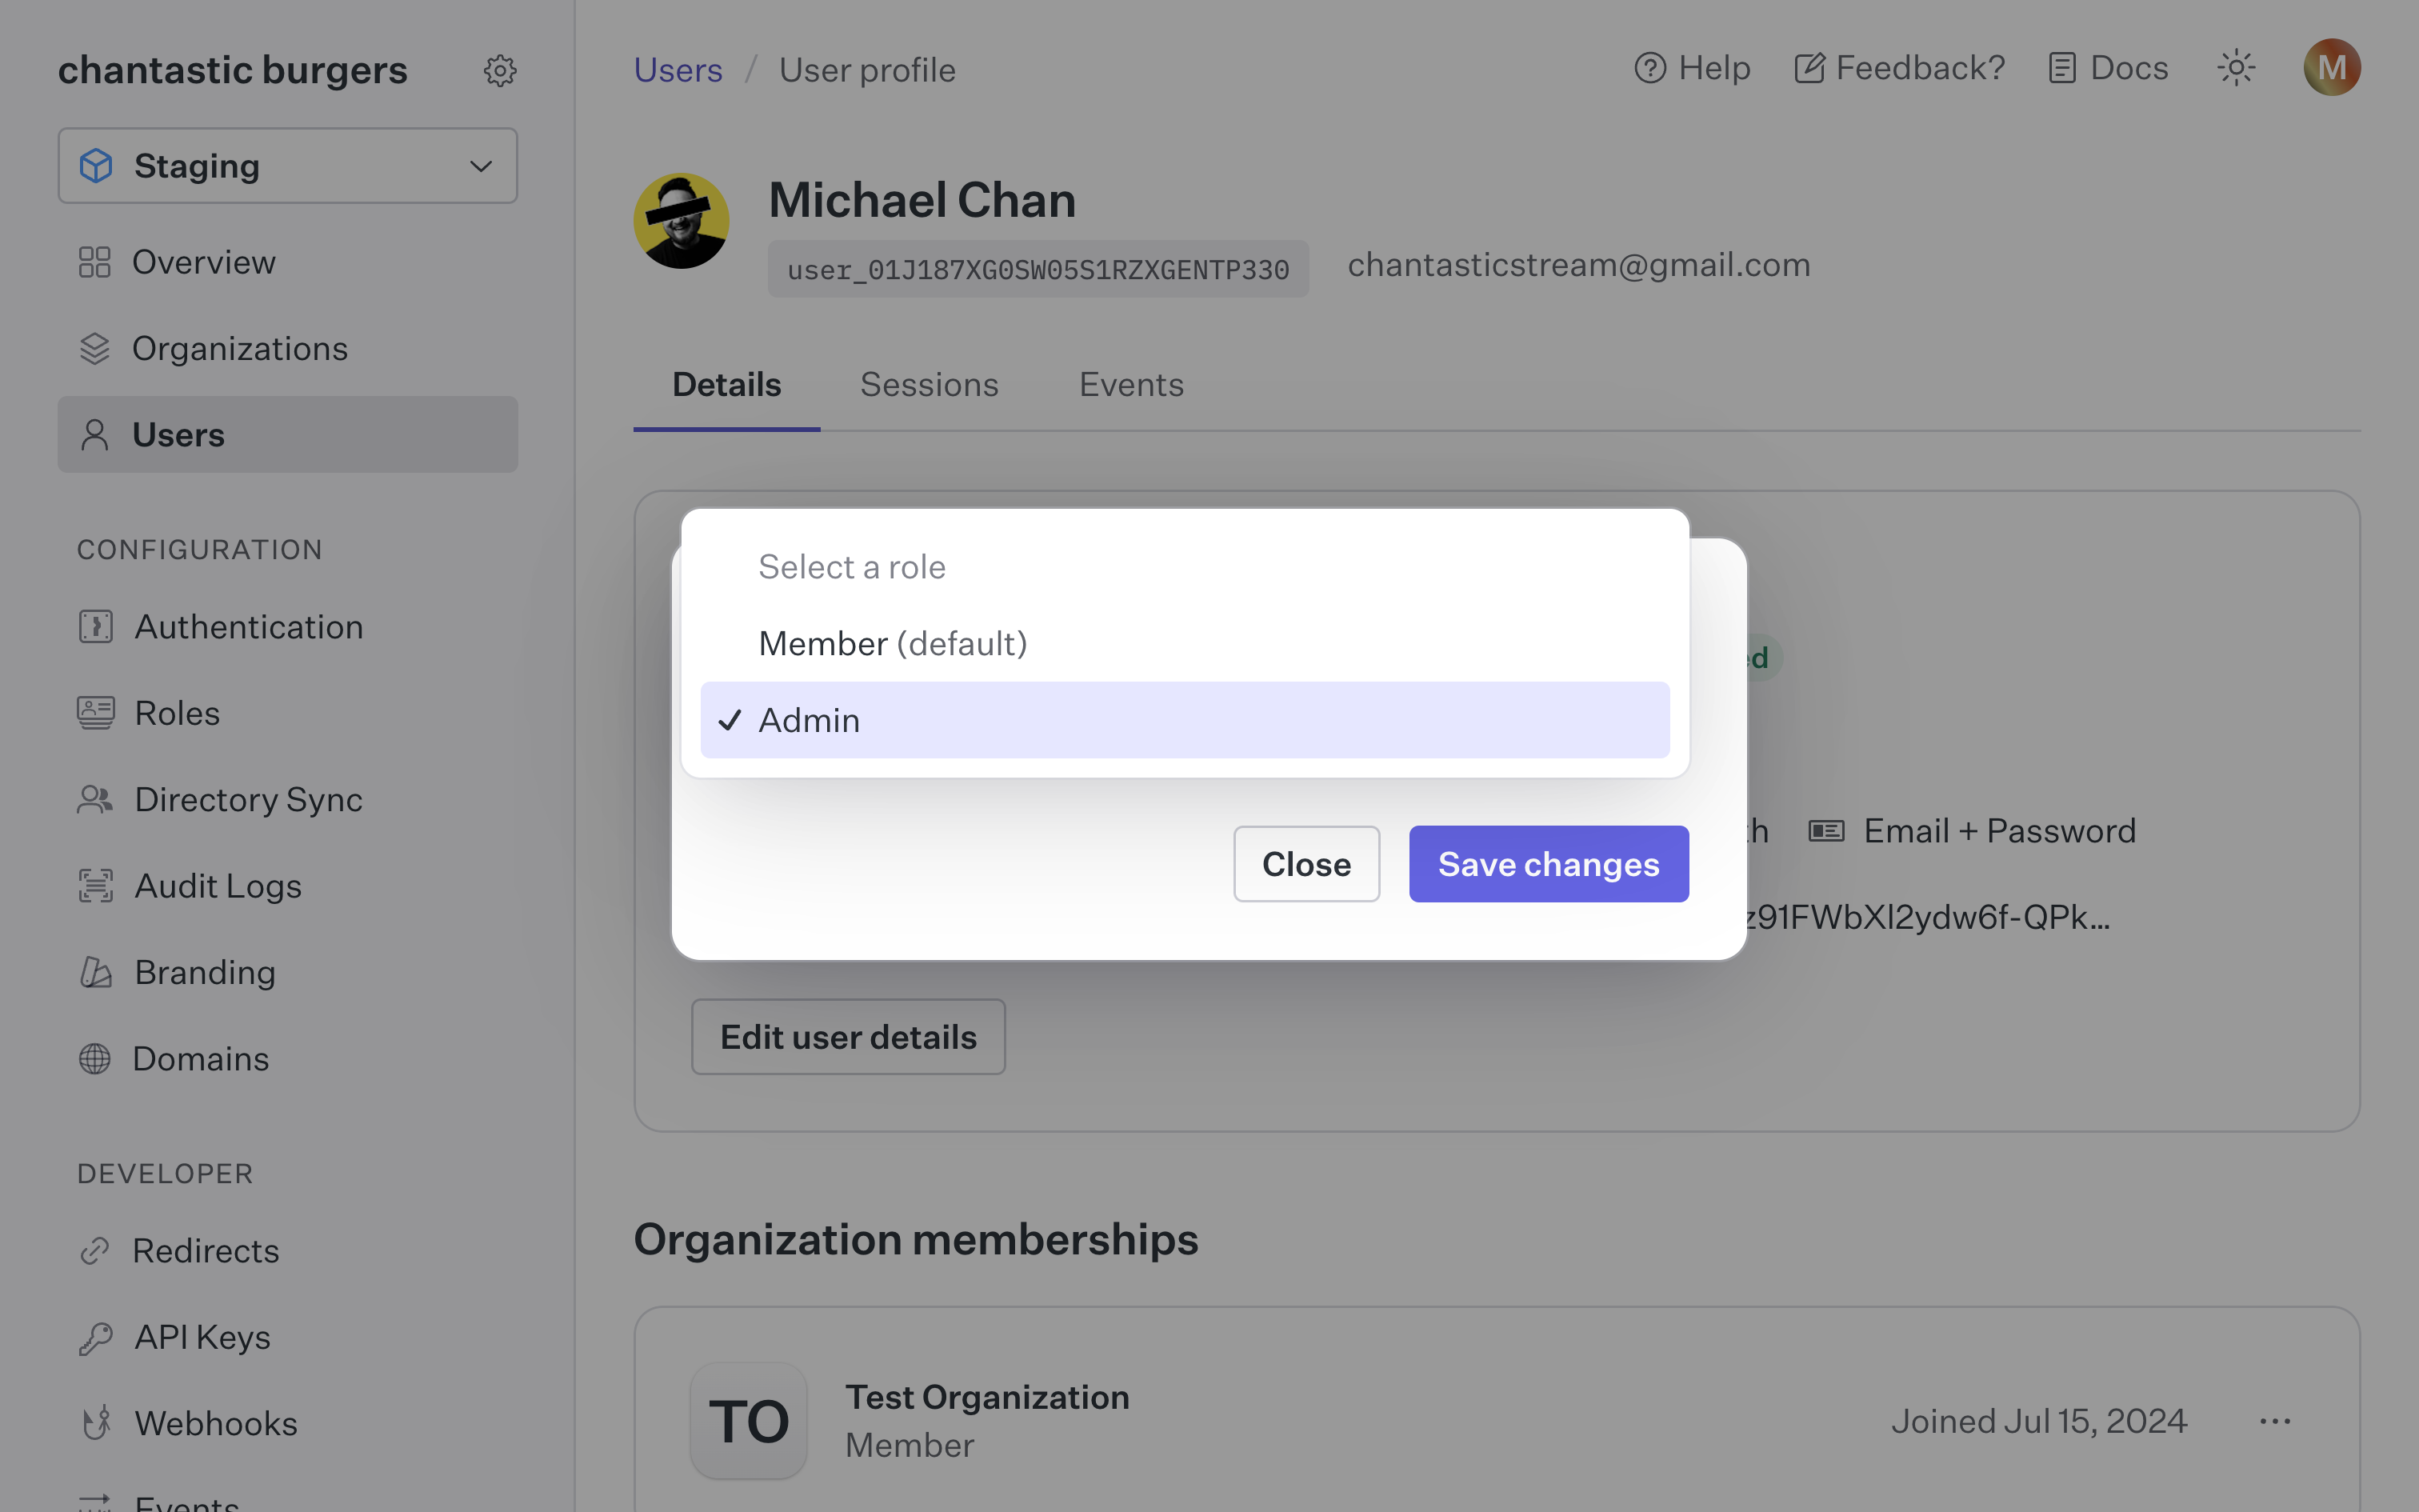
Task: Select Member default role option
Action: (892, 641)
